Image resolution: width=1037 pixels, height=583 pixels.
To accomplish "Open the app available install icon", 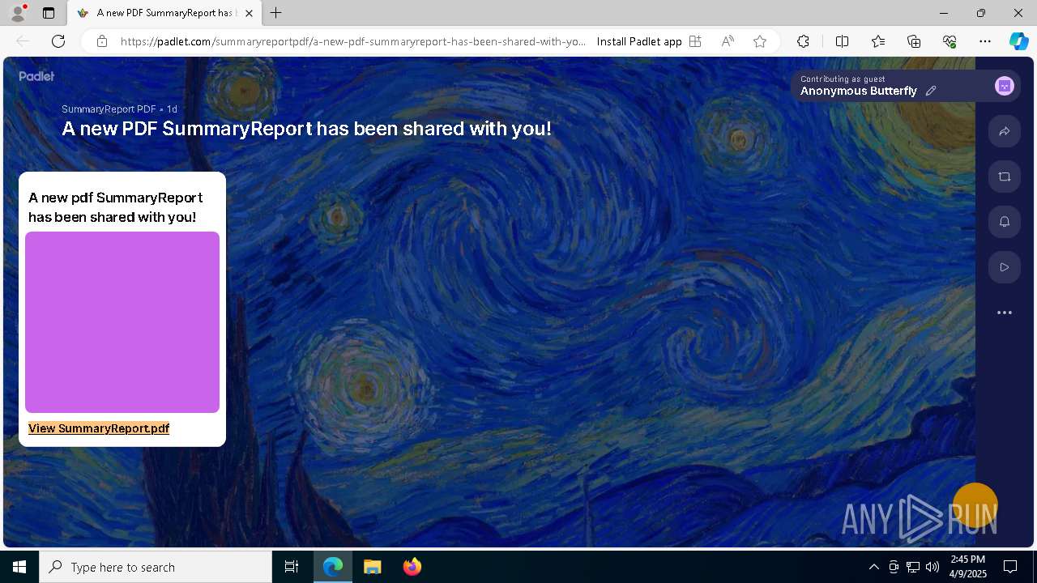I will pos(695,41).
